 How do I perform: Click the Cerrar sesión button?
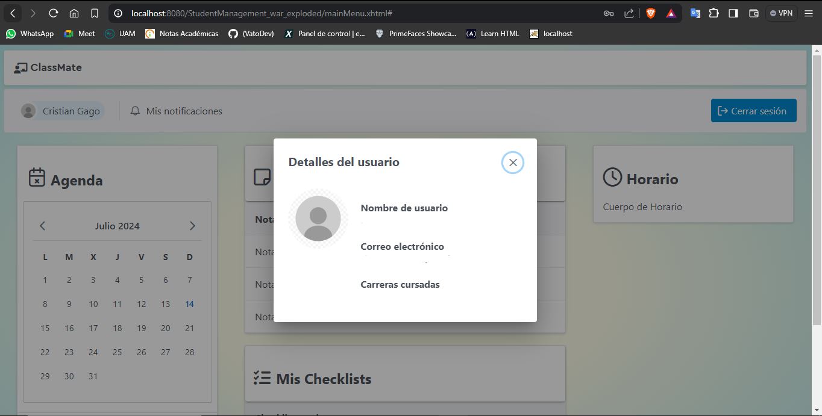pos(753,110)
